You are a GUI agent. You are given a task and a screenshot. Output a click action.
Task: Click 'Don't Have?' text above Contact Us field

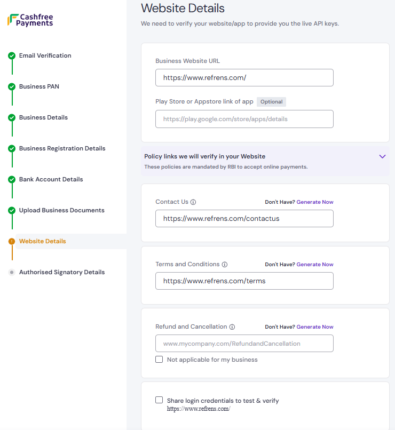coord(280,202)
